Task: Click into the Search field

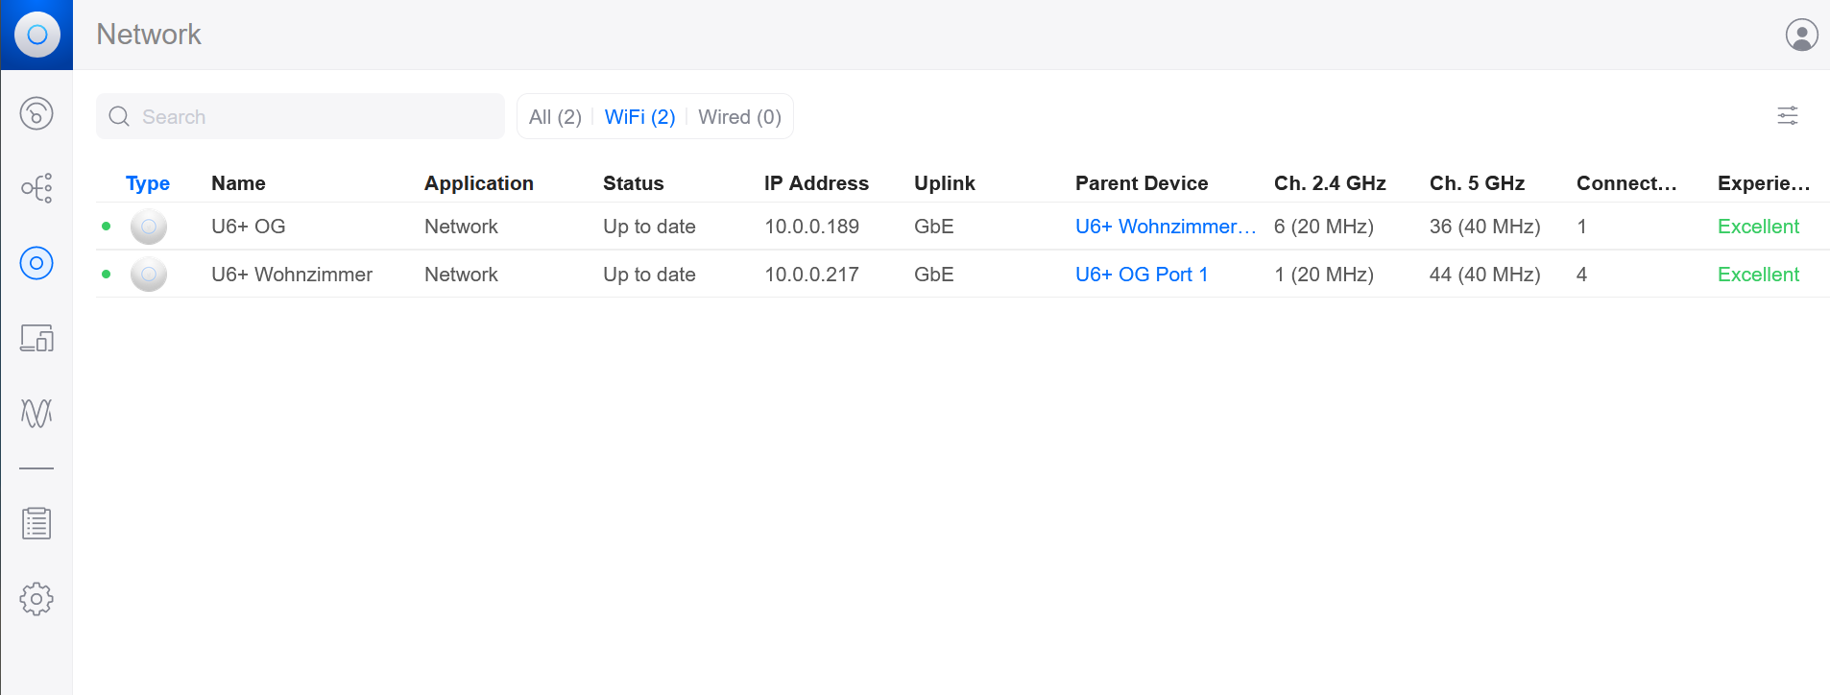Action: (x=301, y=116)
